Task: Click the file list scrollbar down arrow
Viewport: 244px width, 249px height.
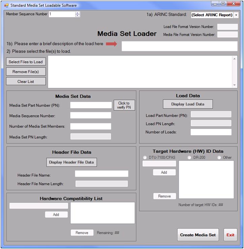Action: 234,85
